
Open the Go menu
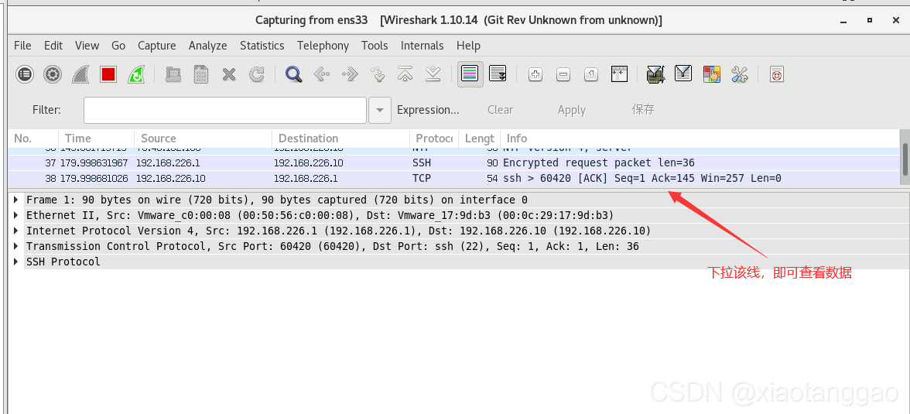click(118, 46)
